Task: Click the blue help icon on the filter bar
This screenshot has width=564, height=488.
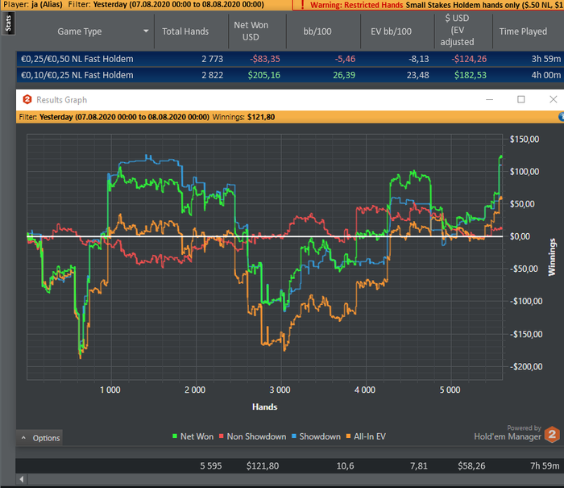Action: click(561, 117)
